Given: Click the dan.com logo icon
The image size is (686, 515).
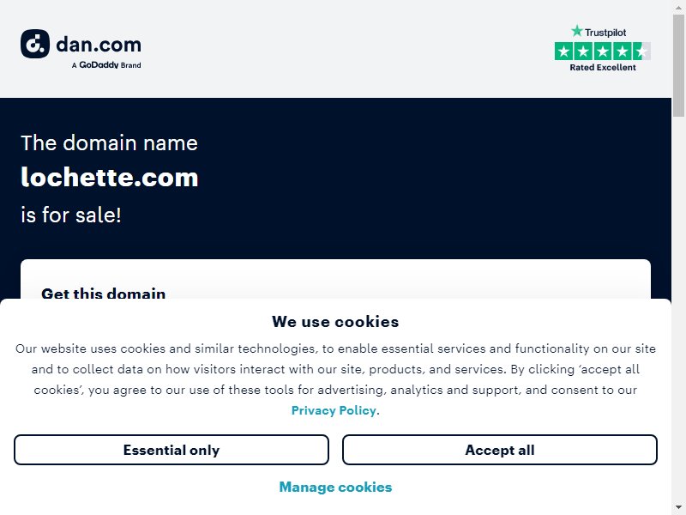Looking at the screenshot, I should 35,44.
